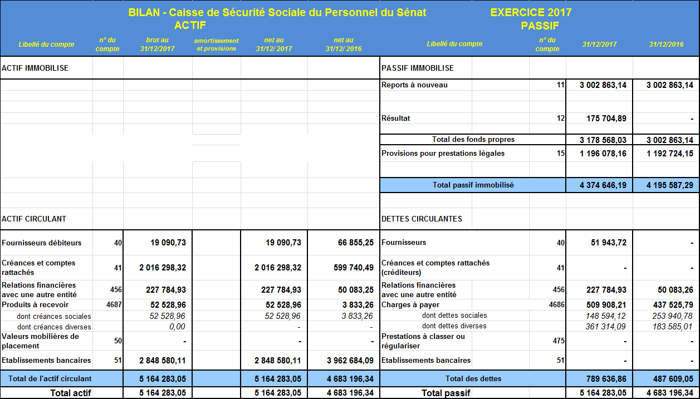Select the "Total passif" row label

click(446, 393)
